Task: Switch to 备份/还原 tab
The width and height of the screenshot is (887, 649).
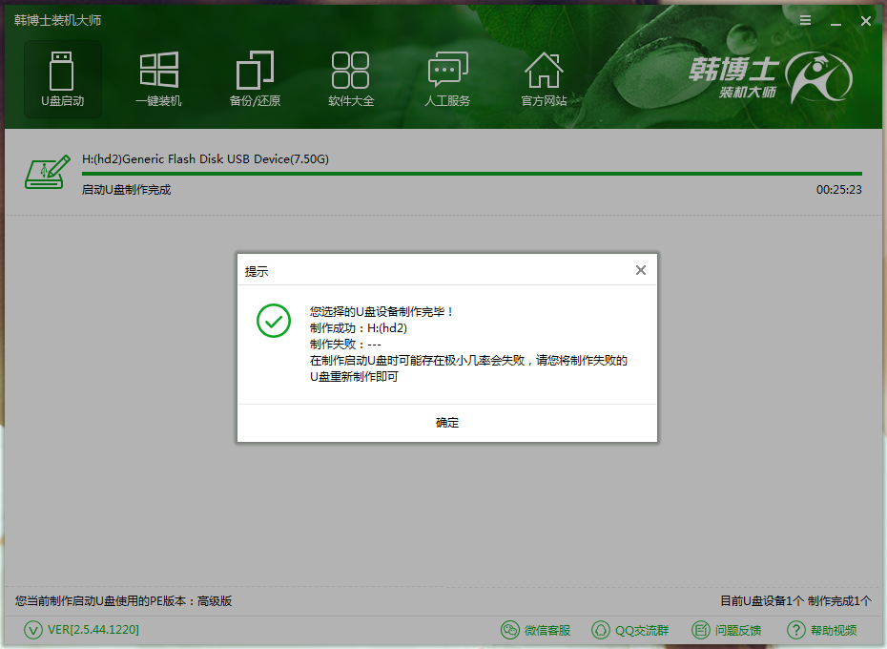Action: (255, 79)
